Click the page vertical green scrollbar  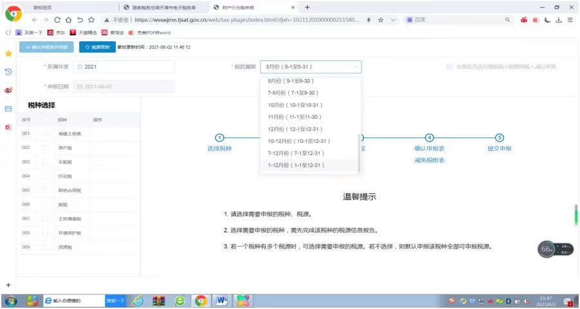(x=576, y=215)
